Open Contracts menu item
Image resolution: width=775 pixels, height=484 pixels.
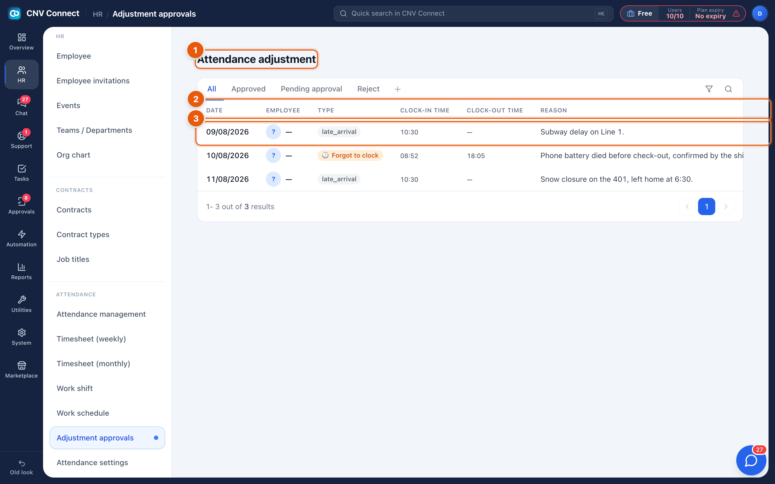pyautogui.click(x=107, y=210)
